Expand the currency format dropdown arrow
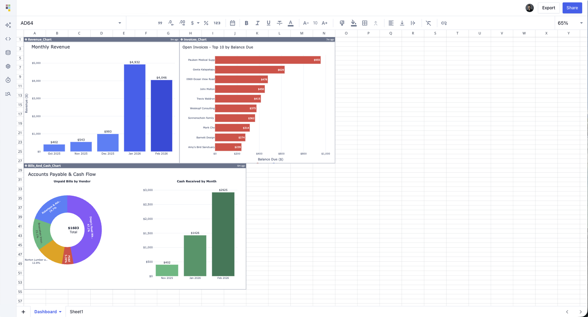Image resolution: width=588 pixels, height=317 pixels. click(x=198, y=23)
